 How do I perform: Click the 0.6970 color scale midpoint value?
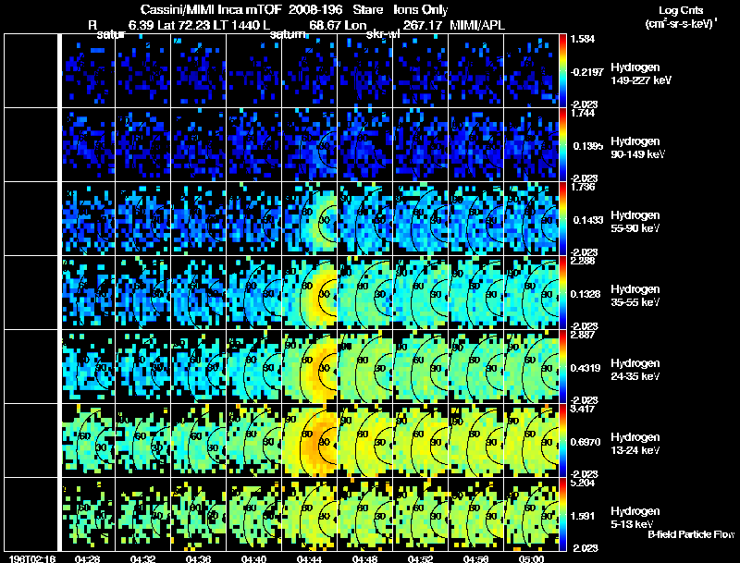pos(586,442)
